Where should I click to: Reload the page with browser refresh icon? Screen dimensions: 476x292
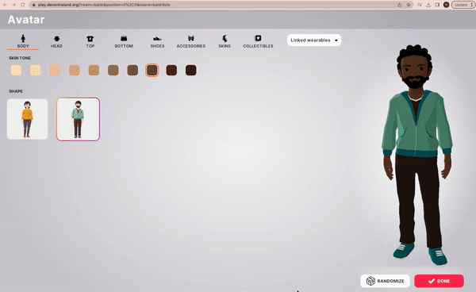(23, 5)
